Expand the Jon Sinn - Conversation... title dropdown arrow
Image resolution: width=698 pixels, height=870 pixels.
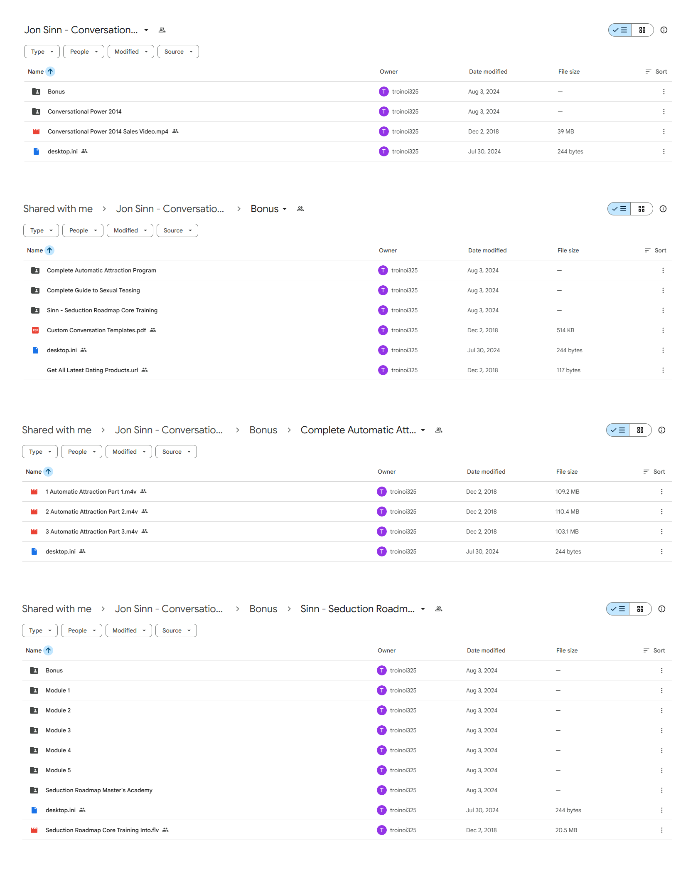point(146,30)
